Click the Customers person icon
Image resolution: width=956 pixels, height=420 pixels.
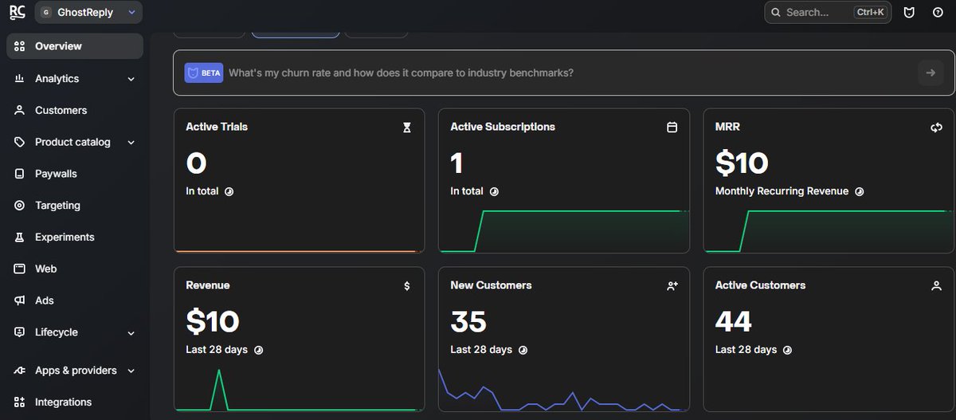point(20,110)
